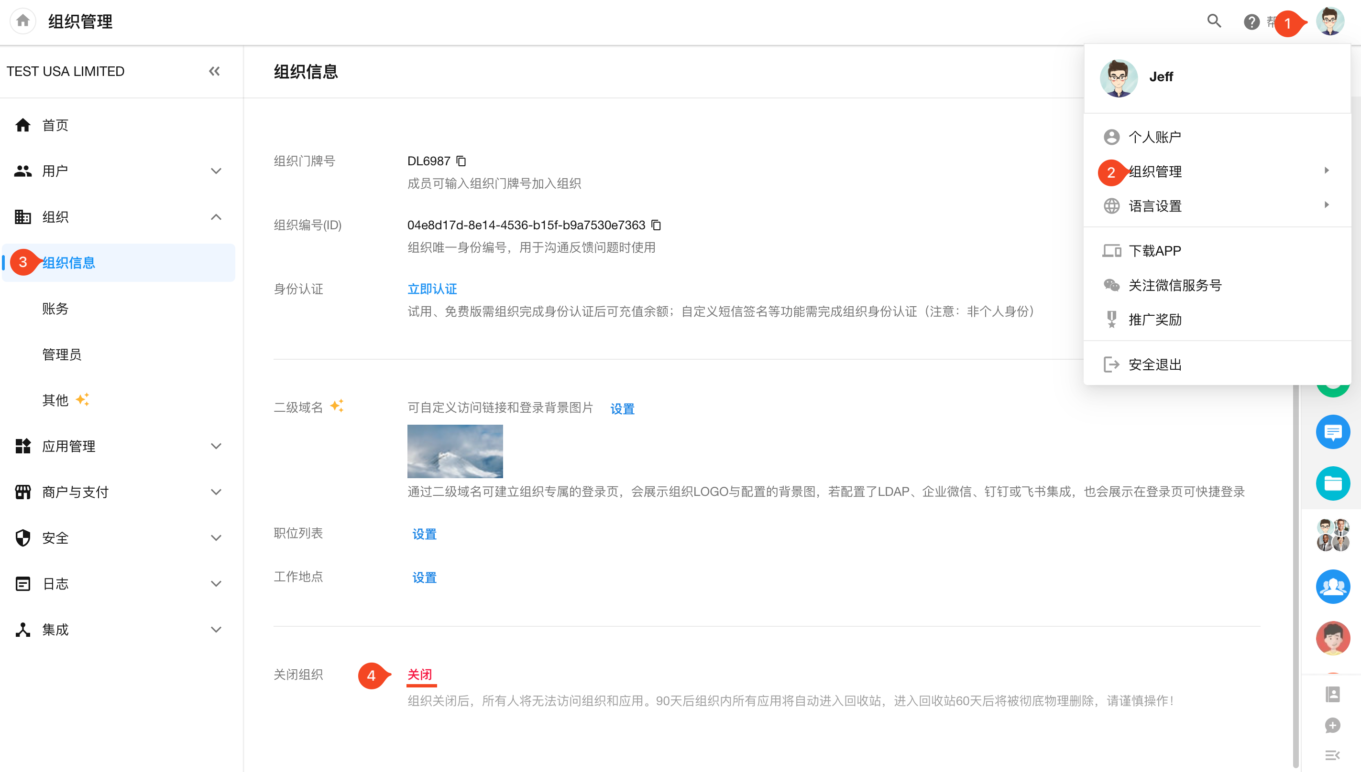Click the help question mark icon
Screen dimensions: 1361x772
tap(1251, 22)
